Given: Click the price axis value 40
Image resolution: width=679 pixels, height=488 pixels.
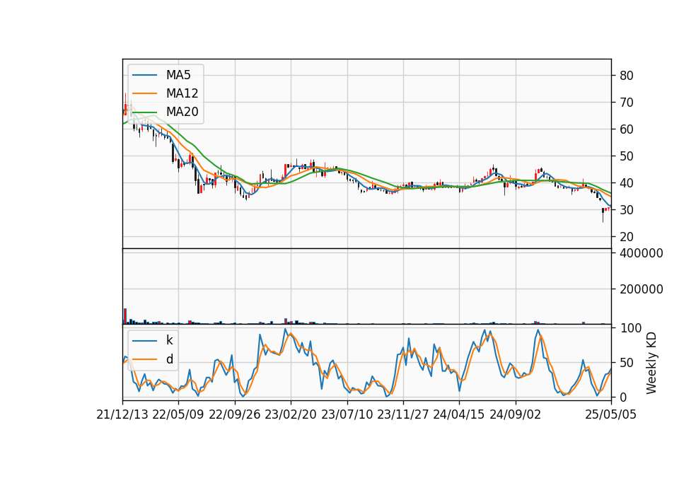Looking at the screenshot, I should (x=627, y=182).
